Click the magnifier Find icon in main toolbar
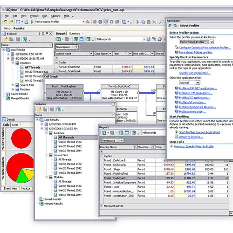The width and height of the screenshot is (233, 233). coord(161,22)
